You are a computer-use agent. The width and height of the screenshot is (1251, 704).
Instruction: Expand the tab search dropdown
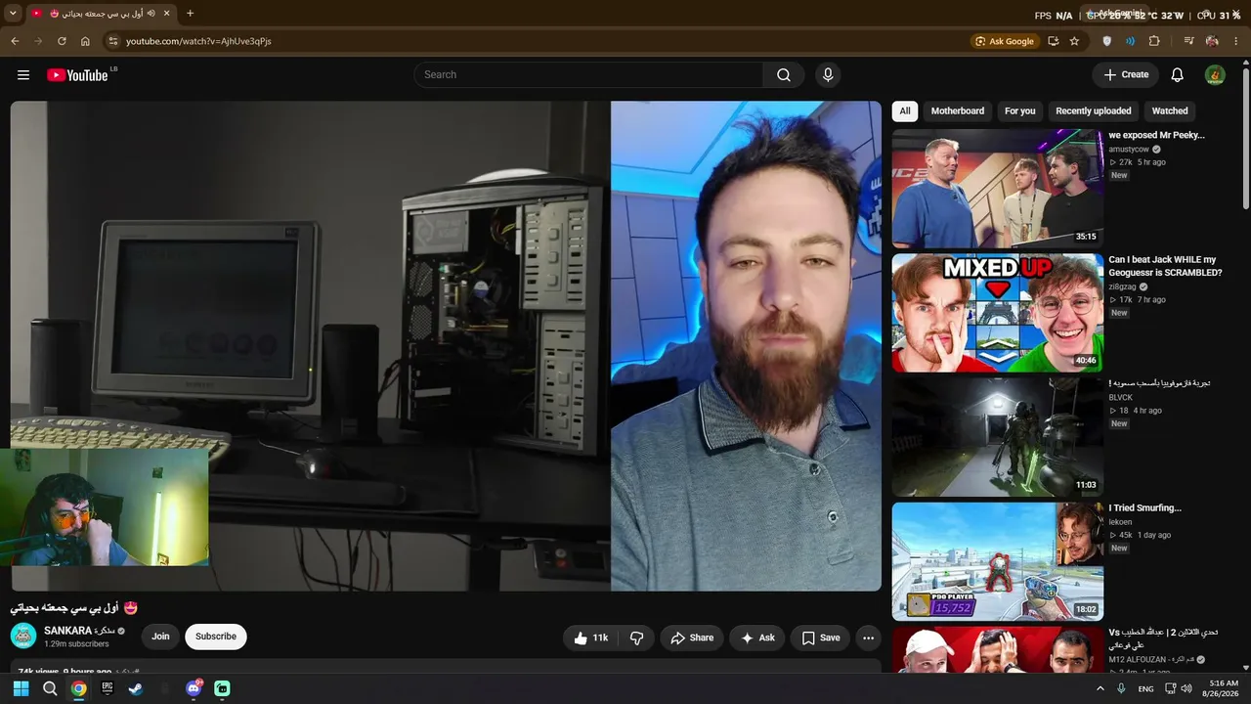click(x=13, y=14)
